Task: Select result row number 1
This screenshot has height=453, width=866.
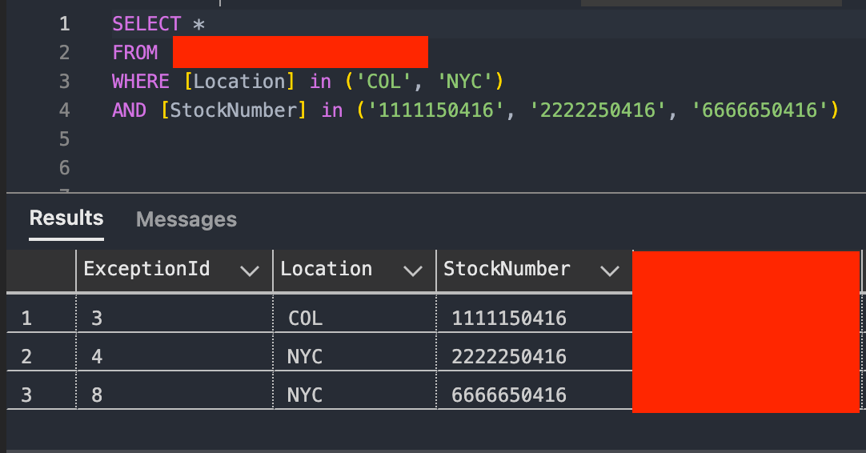Action: [x=26, y=319]
